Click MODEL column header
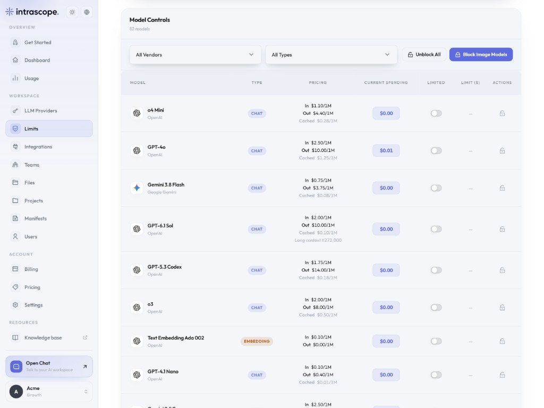Viewport: 544px width, 408px height. (x=138, y=82)
